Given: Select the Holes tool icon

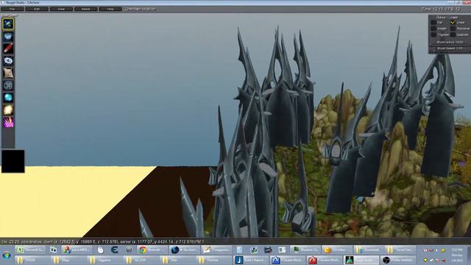Looking at the screenshot, I should (x=8, y=60).
